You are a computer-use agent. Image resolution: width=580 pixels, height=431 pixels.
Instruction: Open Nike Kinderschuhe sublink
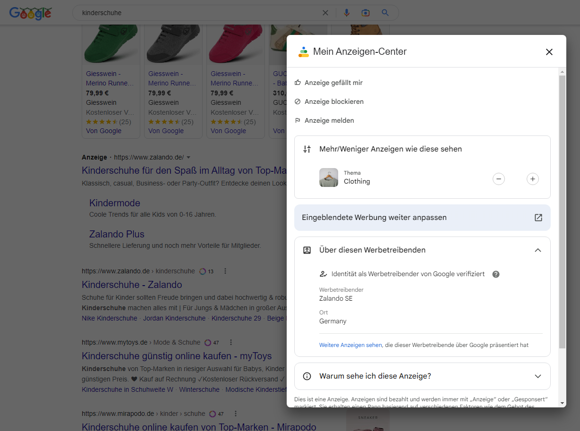click(110, 318)
